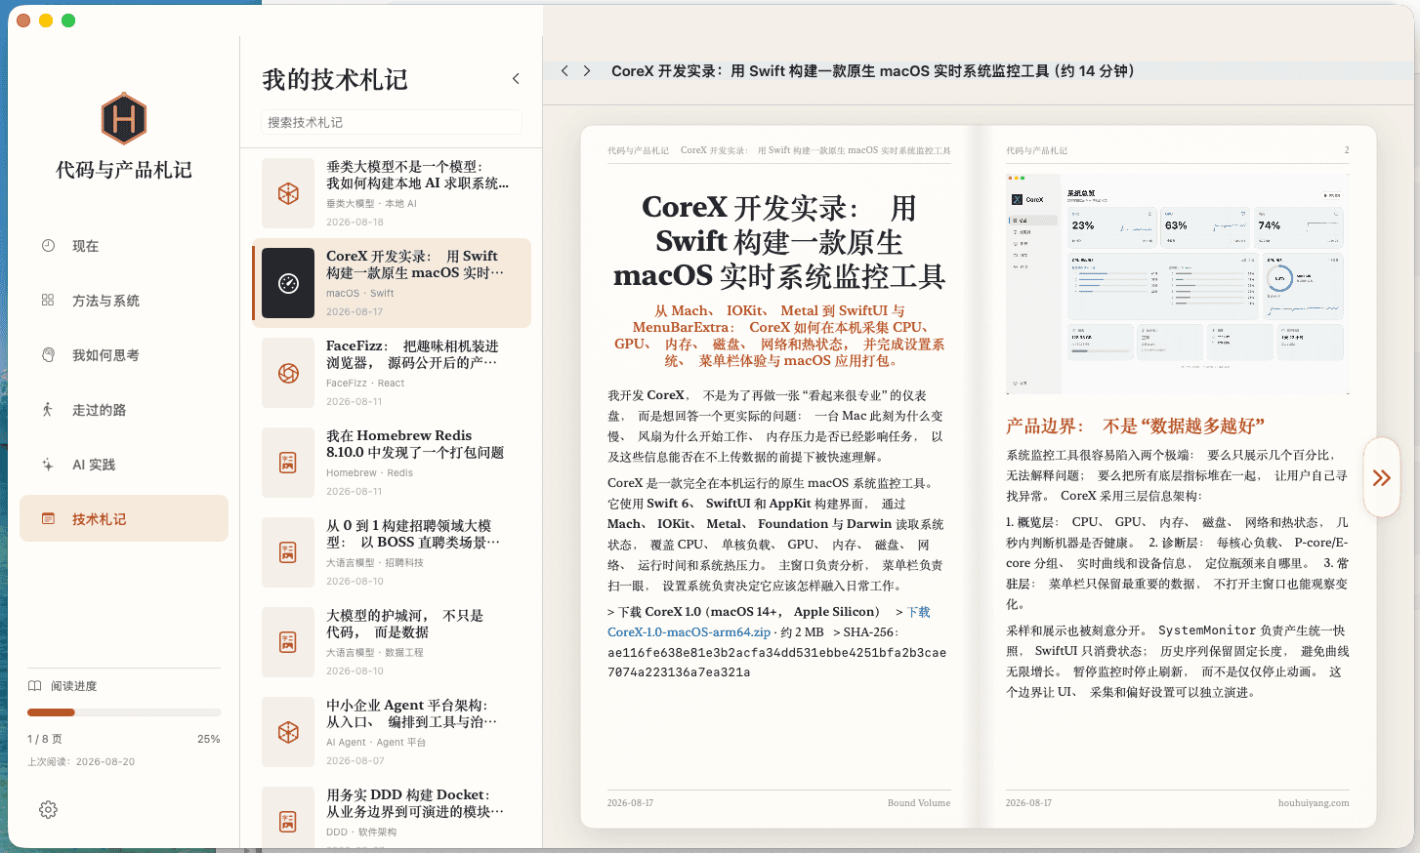Collapse the 我的技术札记 list panel
This screenshot has height=853, width=1420.
click(516, 79)
